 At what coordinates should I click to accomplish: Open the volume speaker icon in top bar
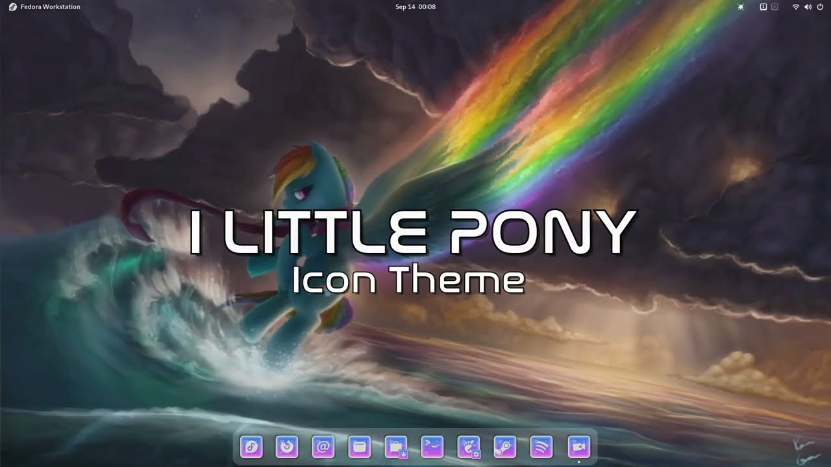tap(808, 6)
